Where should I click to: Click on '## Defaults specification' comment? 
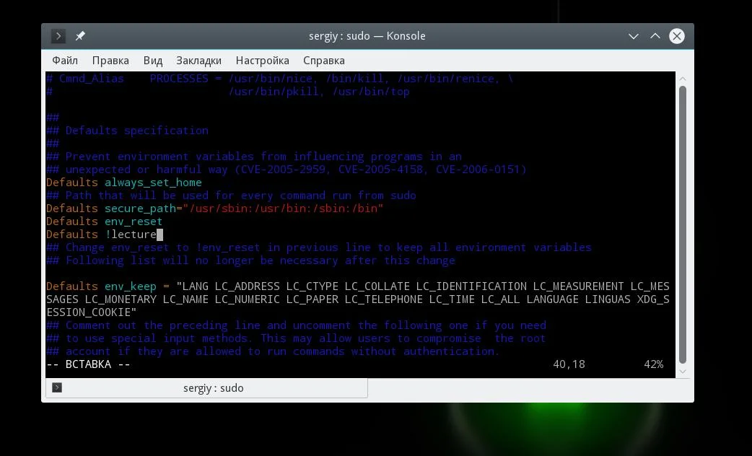127,131
